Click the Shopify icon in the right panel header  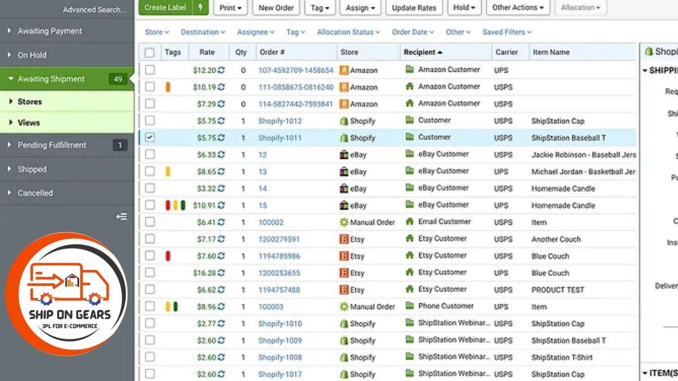(x=649, y=51)
